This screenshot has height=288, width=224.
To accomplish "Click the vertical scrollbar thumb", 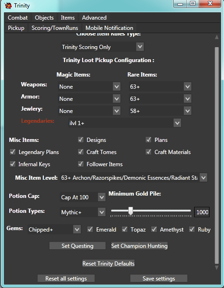I will tap(217, 155).
